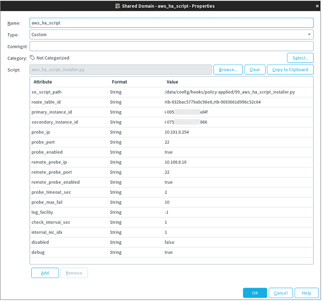
Task: Select the internal_nic_idx attribute
Action: tap(172, 233)
